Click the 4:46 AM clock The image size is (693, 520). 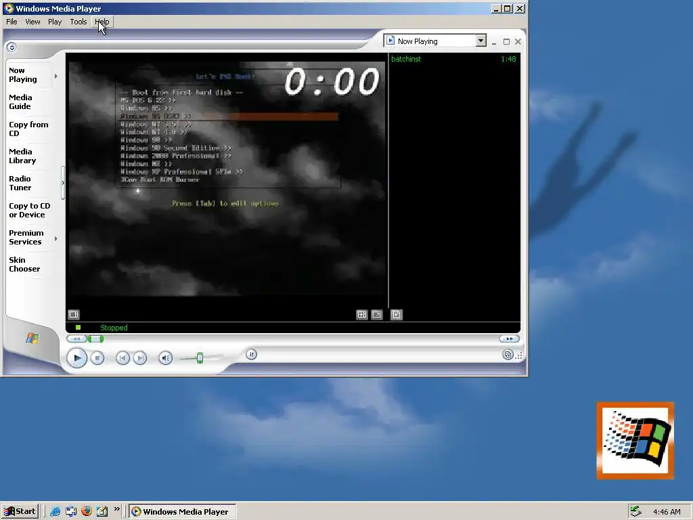[x=667, y=512]
